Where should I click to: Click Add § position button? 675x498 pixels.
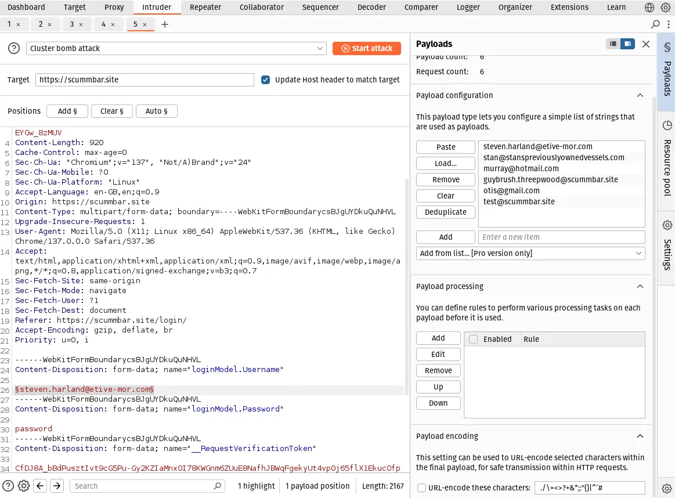67,111
